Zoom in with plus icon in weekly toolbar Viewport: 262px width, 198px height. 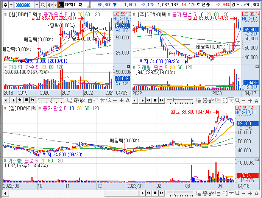(x=250, y=100)
